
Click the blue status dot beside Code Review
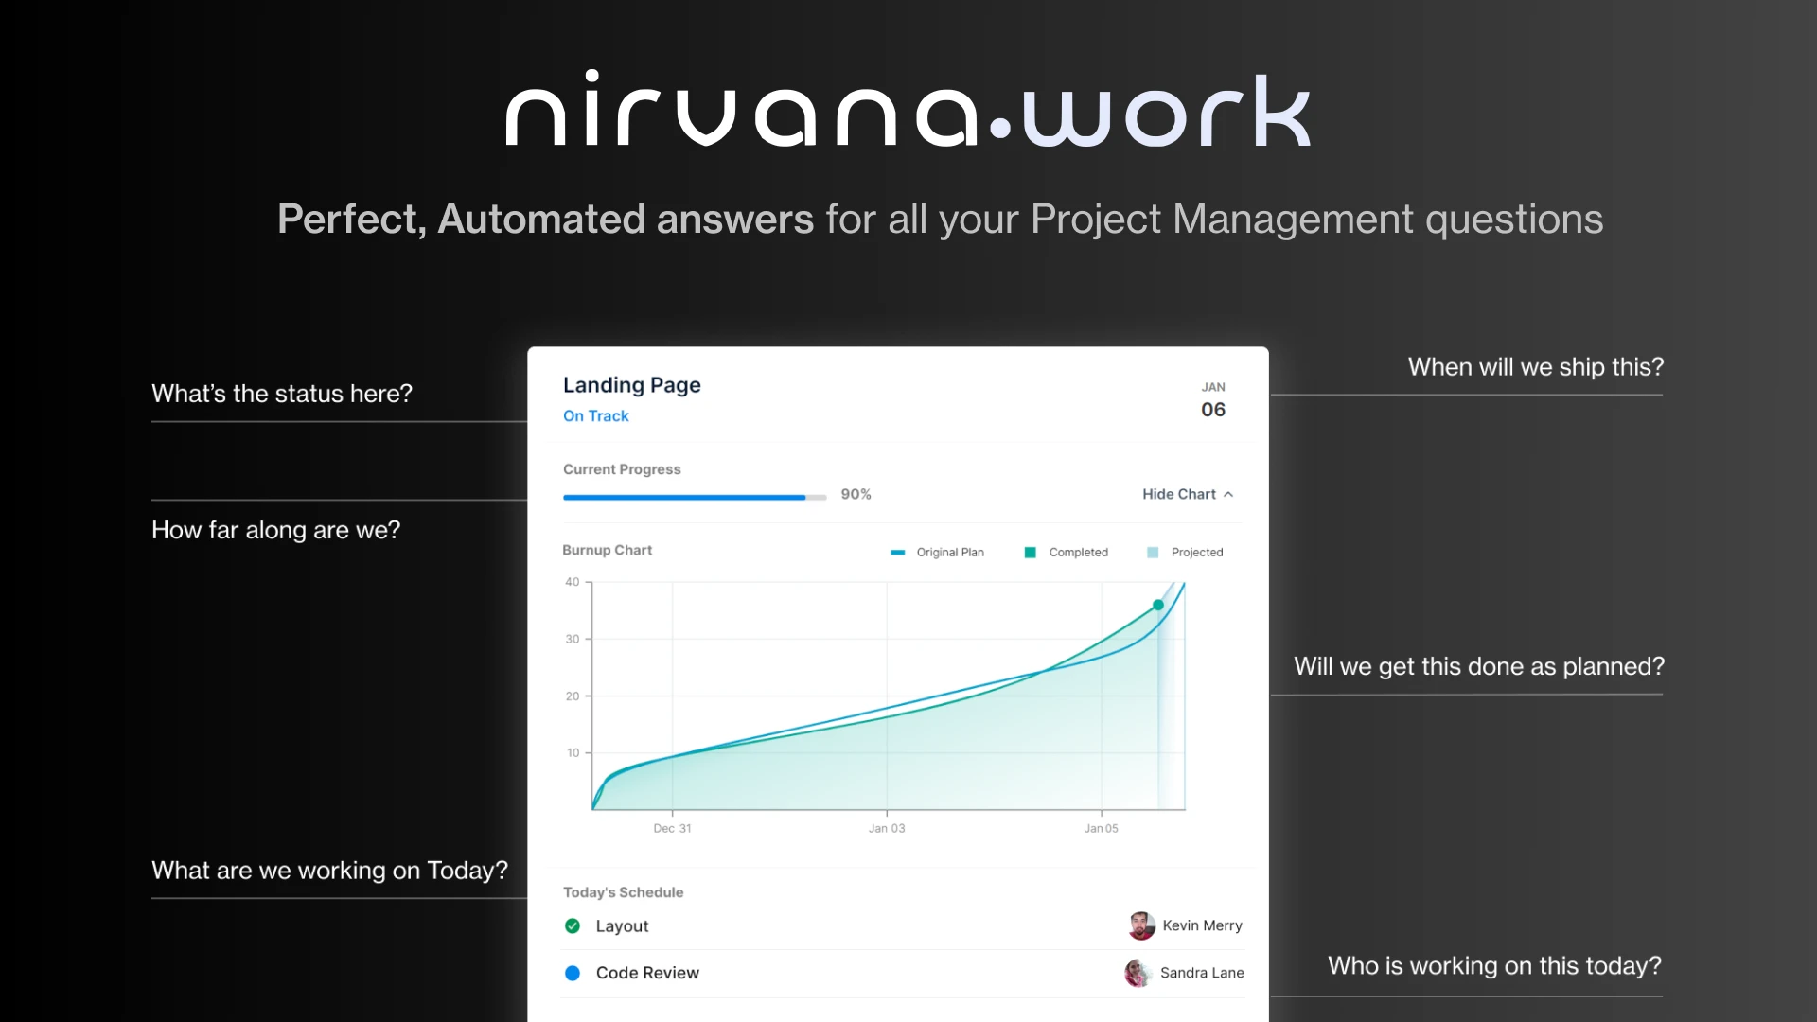pos(573,973)
